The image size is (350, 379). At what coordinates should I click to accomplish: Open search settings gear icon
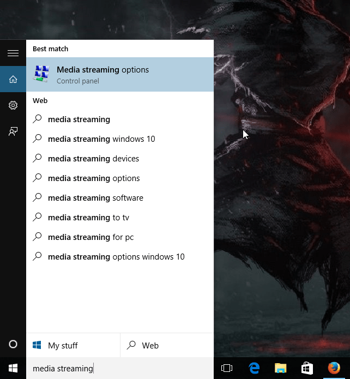coord(13,105)
